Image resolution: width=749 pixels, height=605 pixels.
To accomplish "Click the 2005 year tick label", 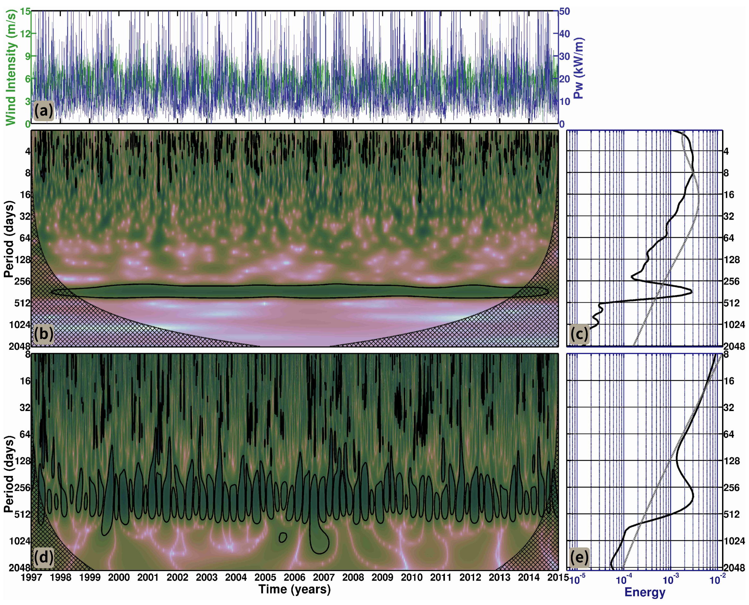I will [265, 577].
